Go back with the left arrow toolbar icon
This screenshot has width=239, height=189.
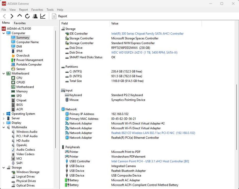pyautogui.click(x=4, y=16)
